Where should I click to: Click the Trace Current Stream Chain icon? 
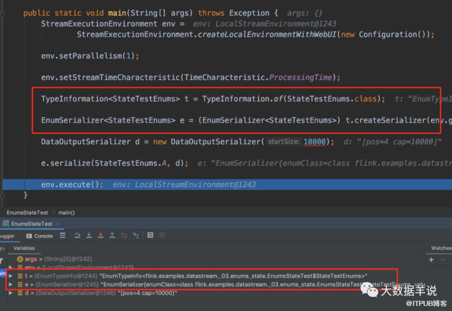point(162,235)
